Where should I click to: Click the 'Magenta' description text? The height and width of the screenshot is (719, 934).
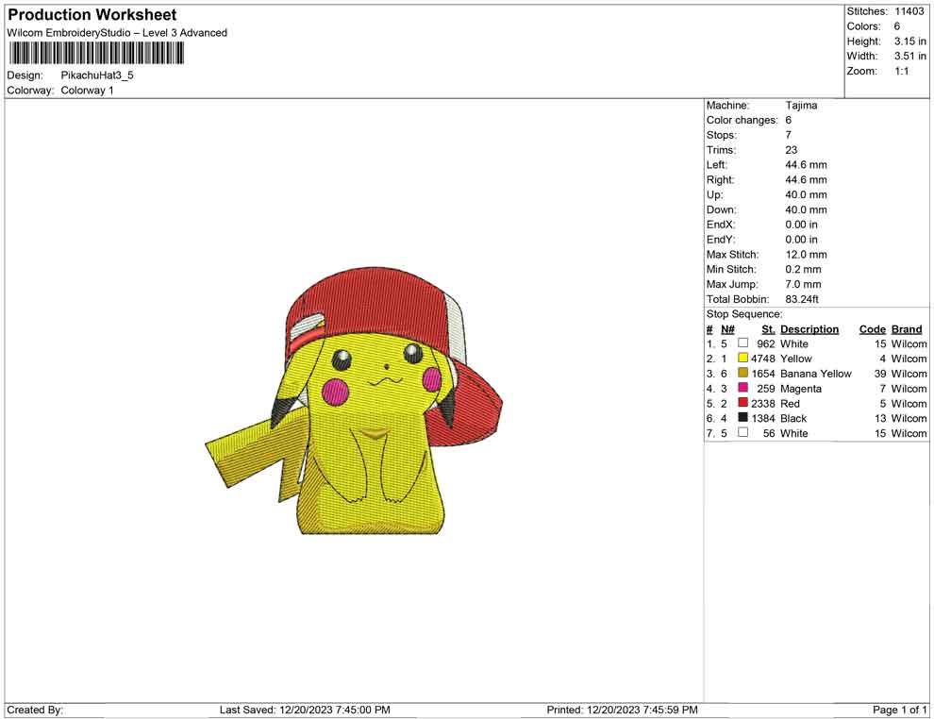pos(801,389)
